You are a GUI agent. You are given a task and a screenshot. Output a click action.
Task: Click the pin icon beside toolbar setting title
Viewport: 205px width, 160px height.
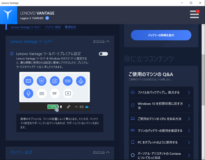click(12, 54)
